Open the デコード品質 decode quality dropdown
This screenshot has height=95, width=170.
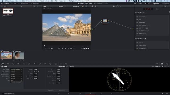(x=16, y=69)
